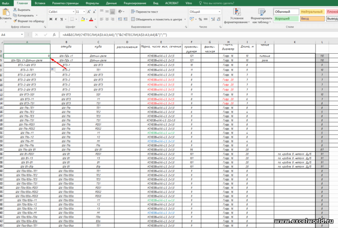Decrease the cell indent
The height and width of the screenshot is (228, 338).
tap(120, 19)
